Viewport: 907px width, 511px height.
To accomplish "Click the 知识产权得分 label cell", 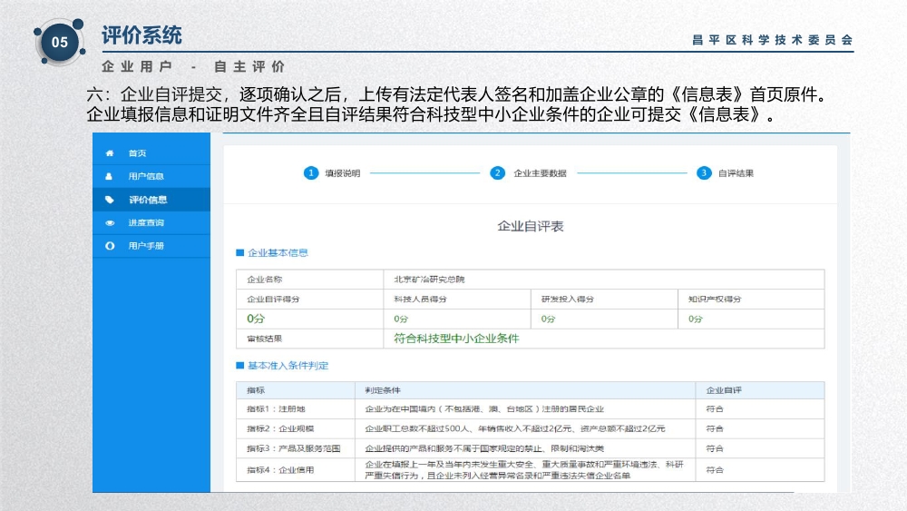I will [x=751, y=300].
